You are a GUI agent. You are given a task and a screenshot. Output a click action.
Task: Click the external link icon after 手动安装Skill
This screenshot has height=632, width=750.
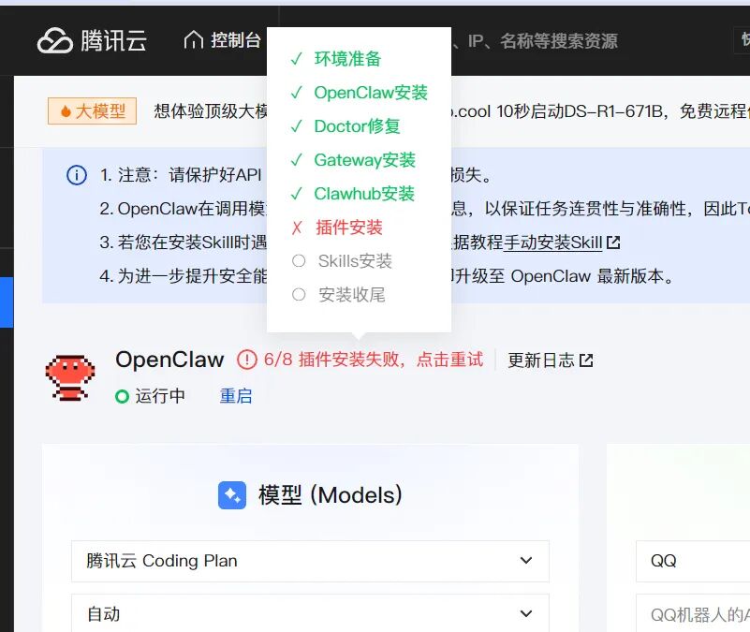(x=613, y=243)
